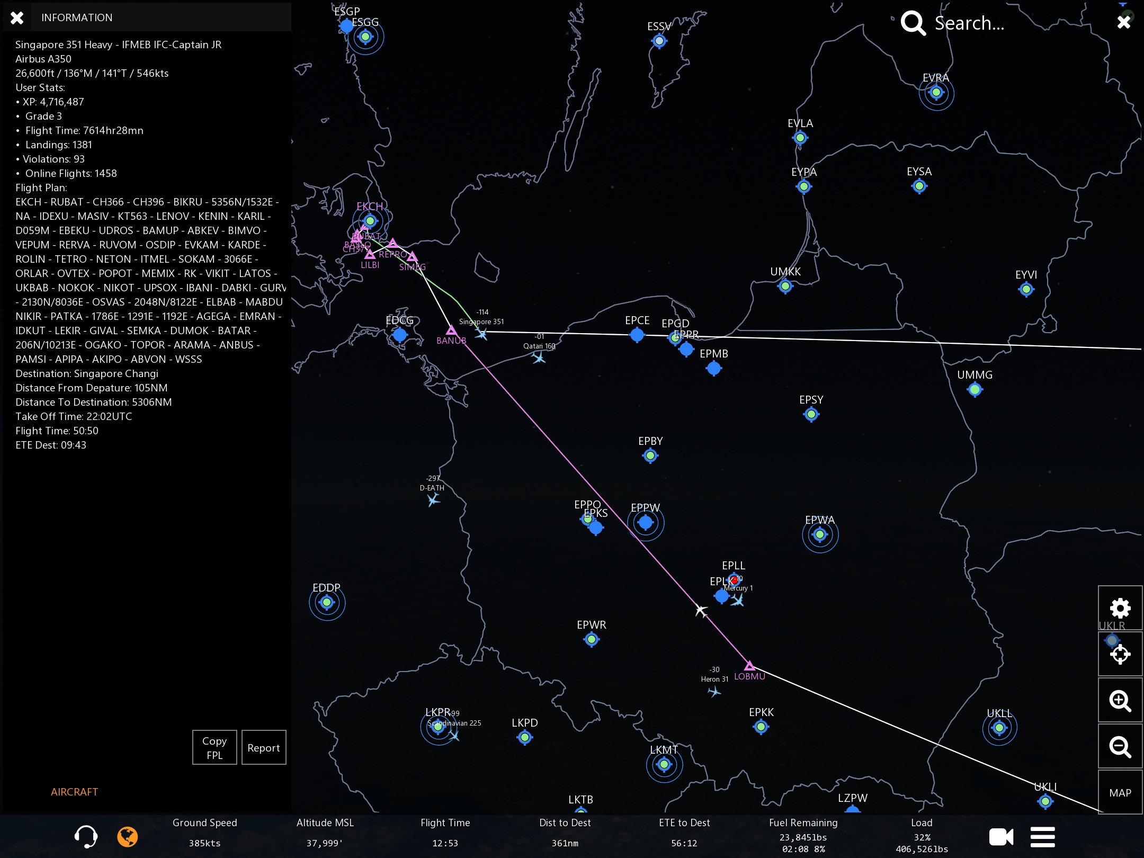This screenshot has height=858, width=1144.
Task: Open the settings gear on map
Action: tap(1120, 608)
